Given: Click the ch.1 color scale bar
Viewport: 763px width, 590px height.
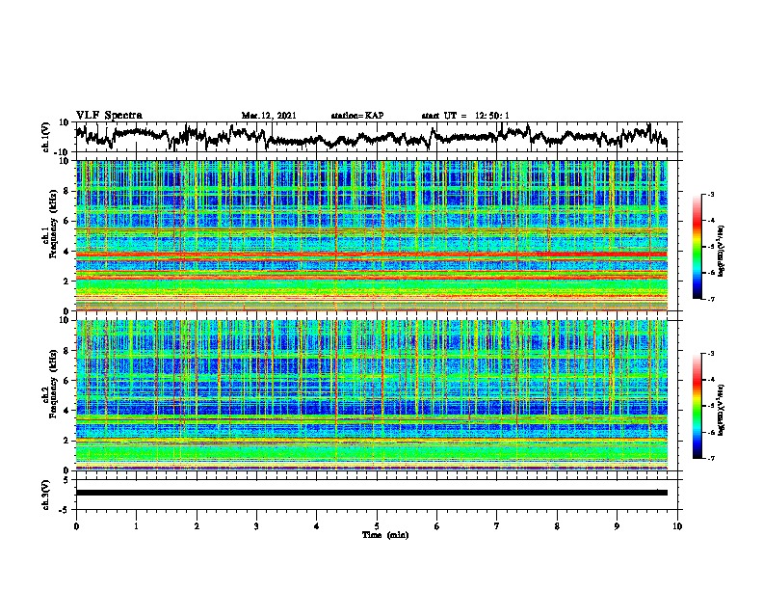Looking at the screenshot, I should pos(697,247).
